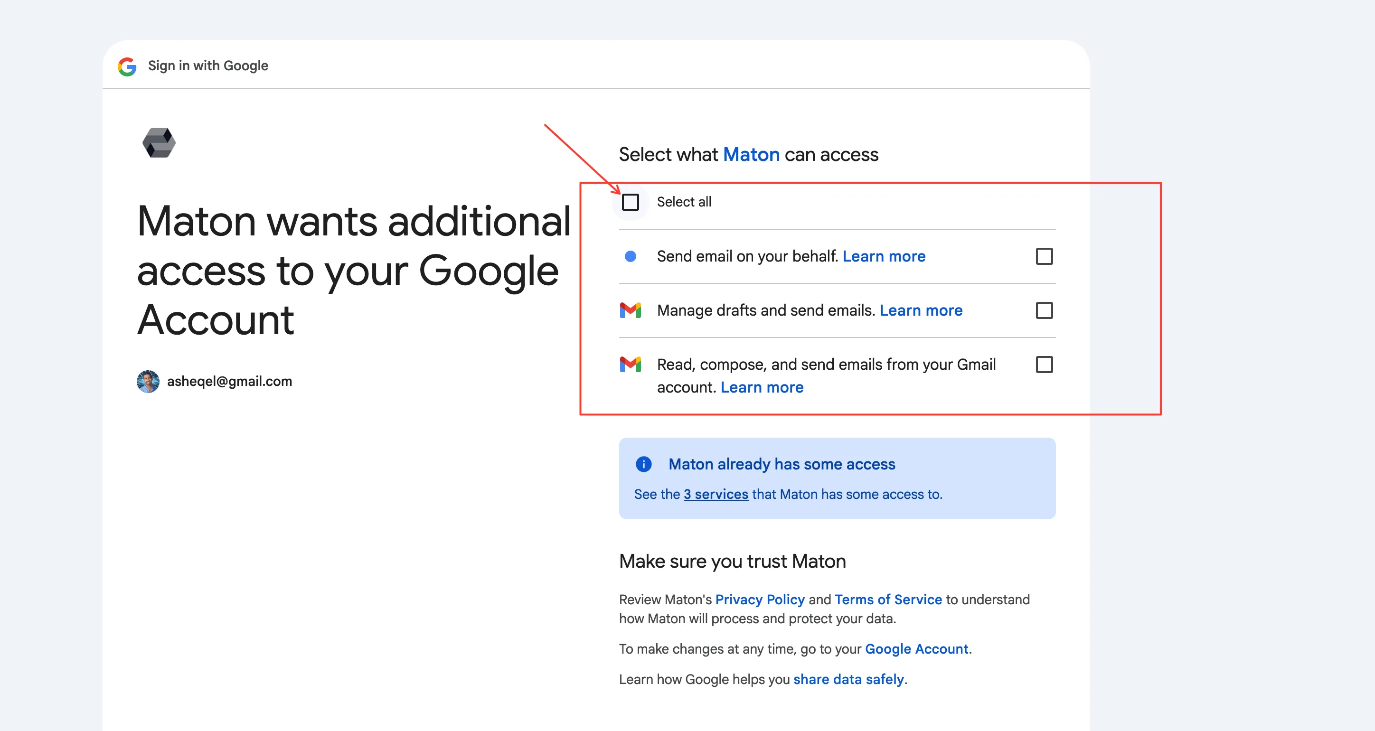Viewport: 1375px width, 731px height.
Task: Click the Google logo icon
Action: coord(127,66)
